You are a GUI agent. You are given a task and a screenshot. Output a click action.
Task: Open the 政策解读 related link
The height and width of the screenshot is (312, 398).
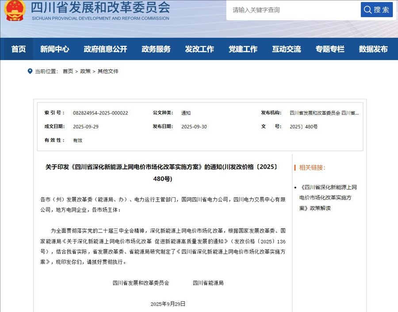(x=328, y=197)
